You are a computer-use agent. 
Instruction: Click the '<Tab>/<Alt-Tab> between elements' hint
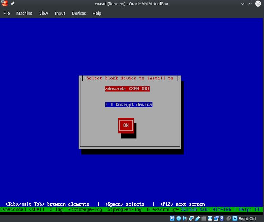click(x=47, y=204)
